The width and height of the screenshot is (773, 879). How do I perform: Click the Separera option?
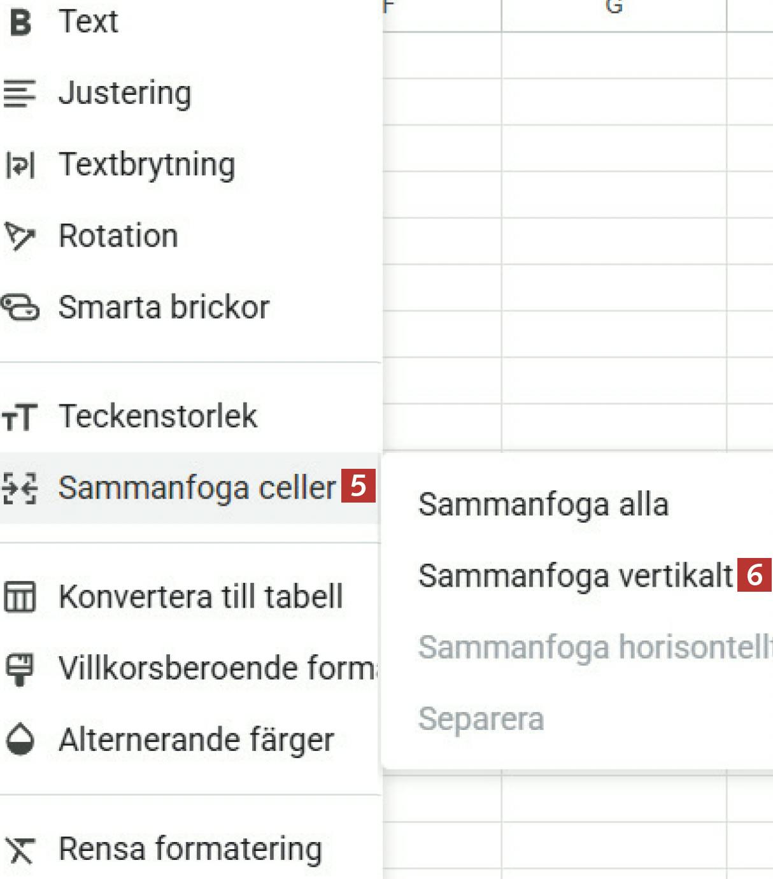[481, 719]
